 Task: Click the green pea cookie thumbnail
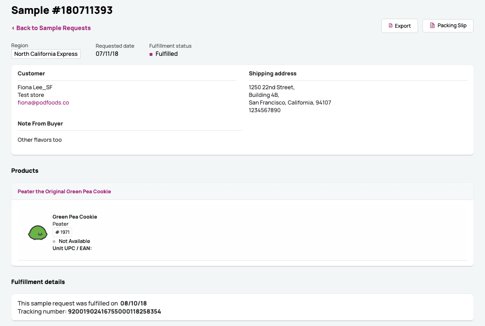pyautogui.click(x=38, y=232)
